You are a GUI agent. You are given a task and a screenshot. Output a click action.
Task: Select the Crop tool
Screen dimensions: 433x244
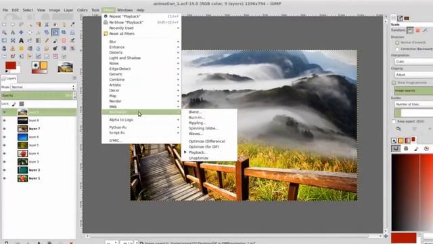point(39,33)
